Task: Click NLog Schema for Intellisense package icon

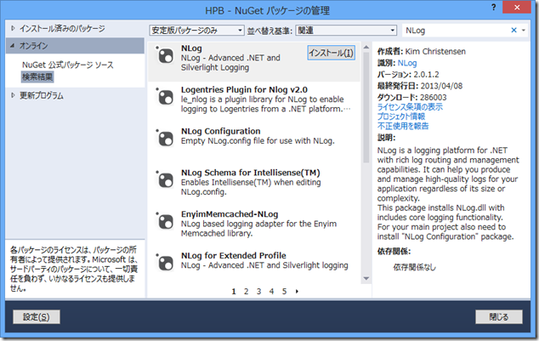Action: tap(165, 179)
